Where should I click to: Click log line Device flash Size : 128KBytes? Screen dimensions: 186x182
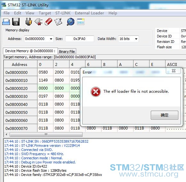coord(35,170)
